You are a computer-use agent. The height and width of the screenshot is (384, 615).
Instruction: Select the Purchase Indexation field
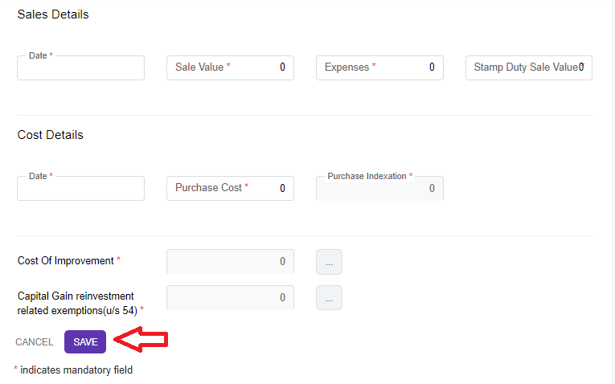(x=379, y=189)
